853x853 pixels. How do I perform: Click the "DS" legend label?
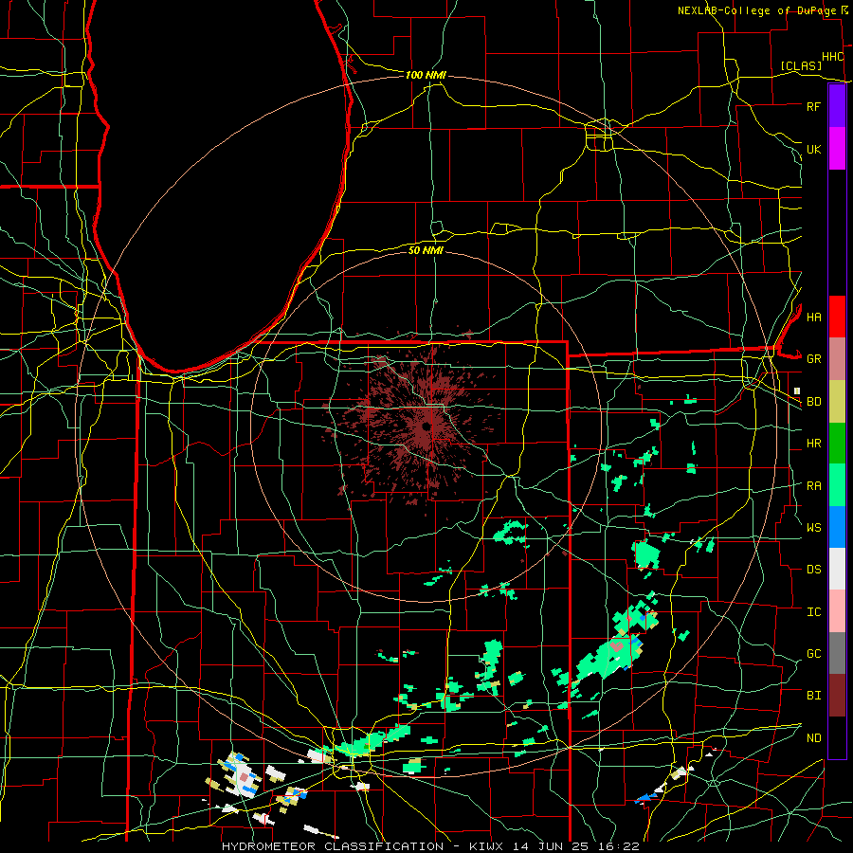click(x=813, y=570)
